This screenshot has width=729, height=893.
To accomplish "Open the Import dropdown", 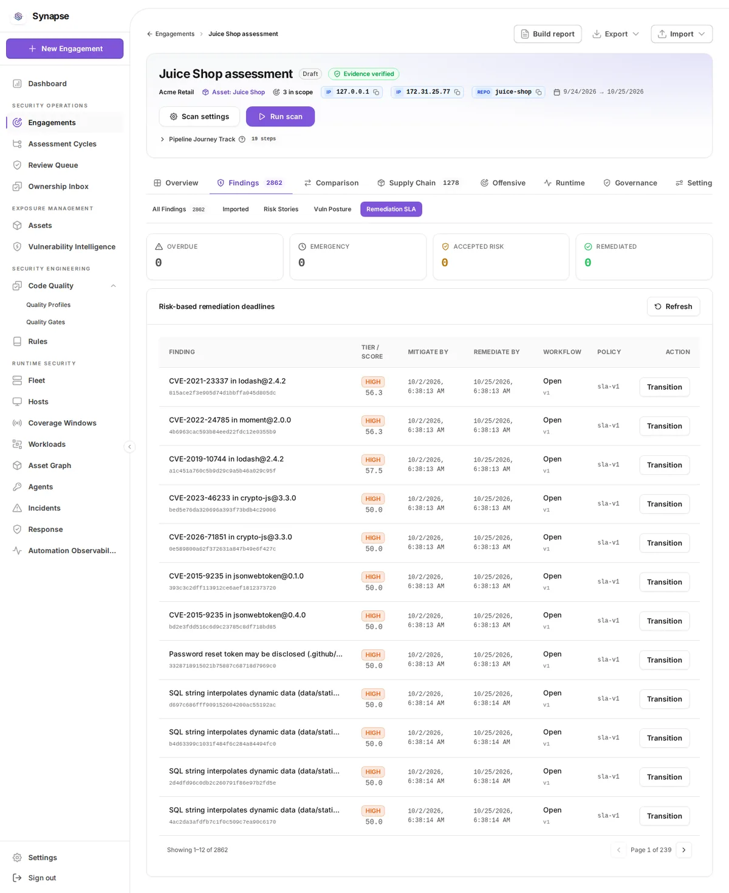I will [682, 34].
